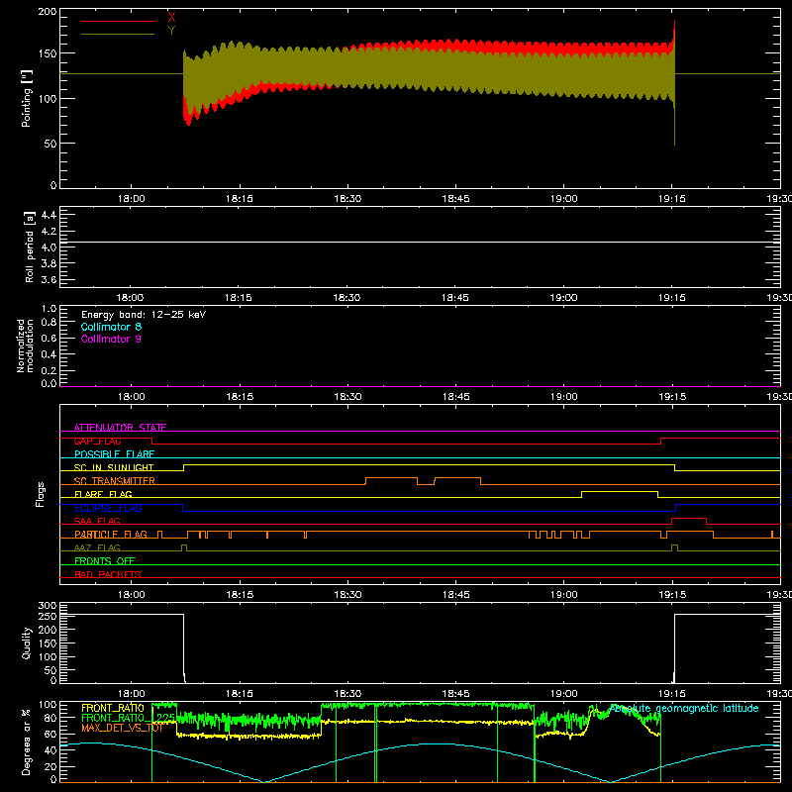Click 'Energy band: 12-25 keV' annotation
Screen dimensions: 792x792
[144, 315]
